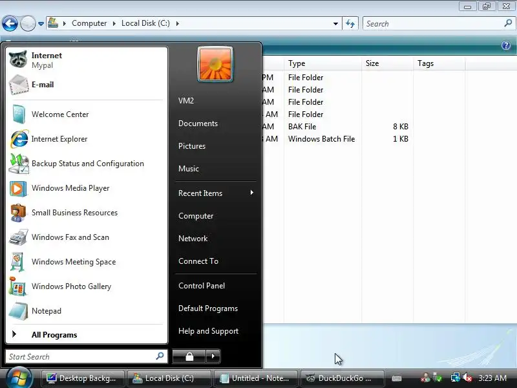Image resolution: width=517 pixels, height=388 pixels.
Task: Sort by Tags column header
Action: [x=439, y=63]
